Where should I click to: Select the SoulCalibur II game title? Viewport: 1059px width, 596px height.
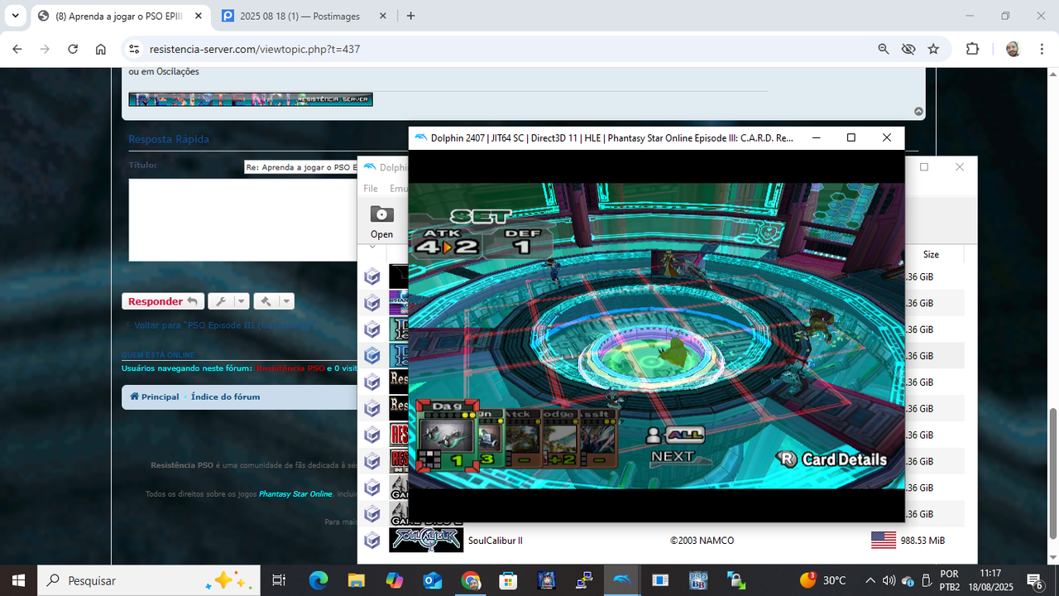point(496,541)
